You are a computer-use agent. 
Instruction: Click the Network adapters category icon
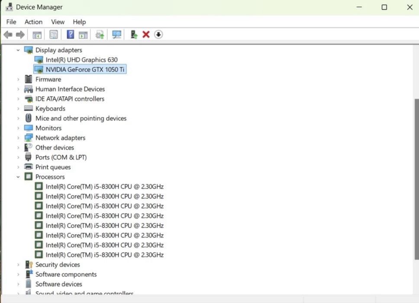[x=28, y=138]
